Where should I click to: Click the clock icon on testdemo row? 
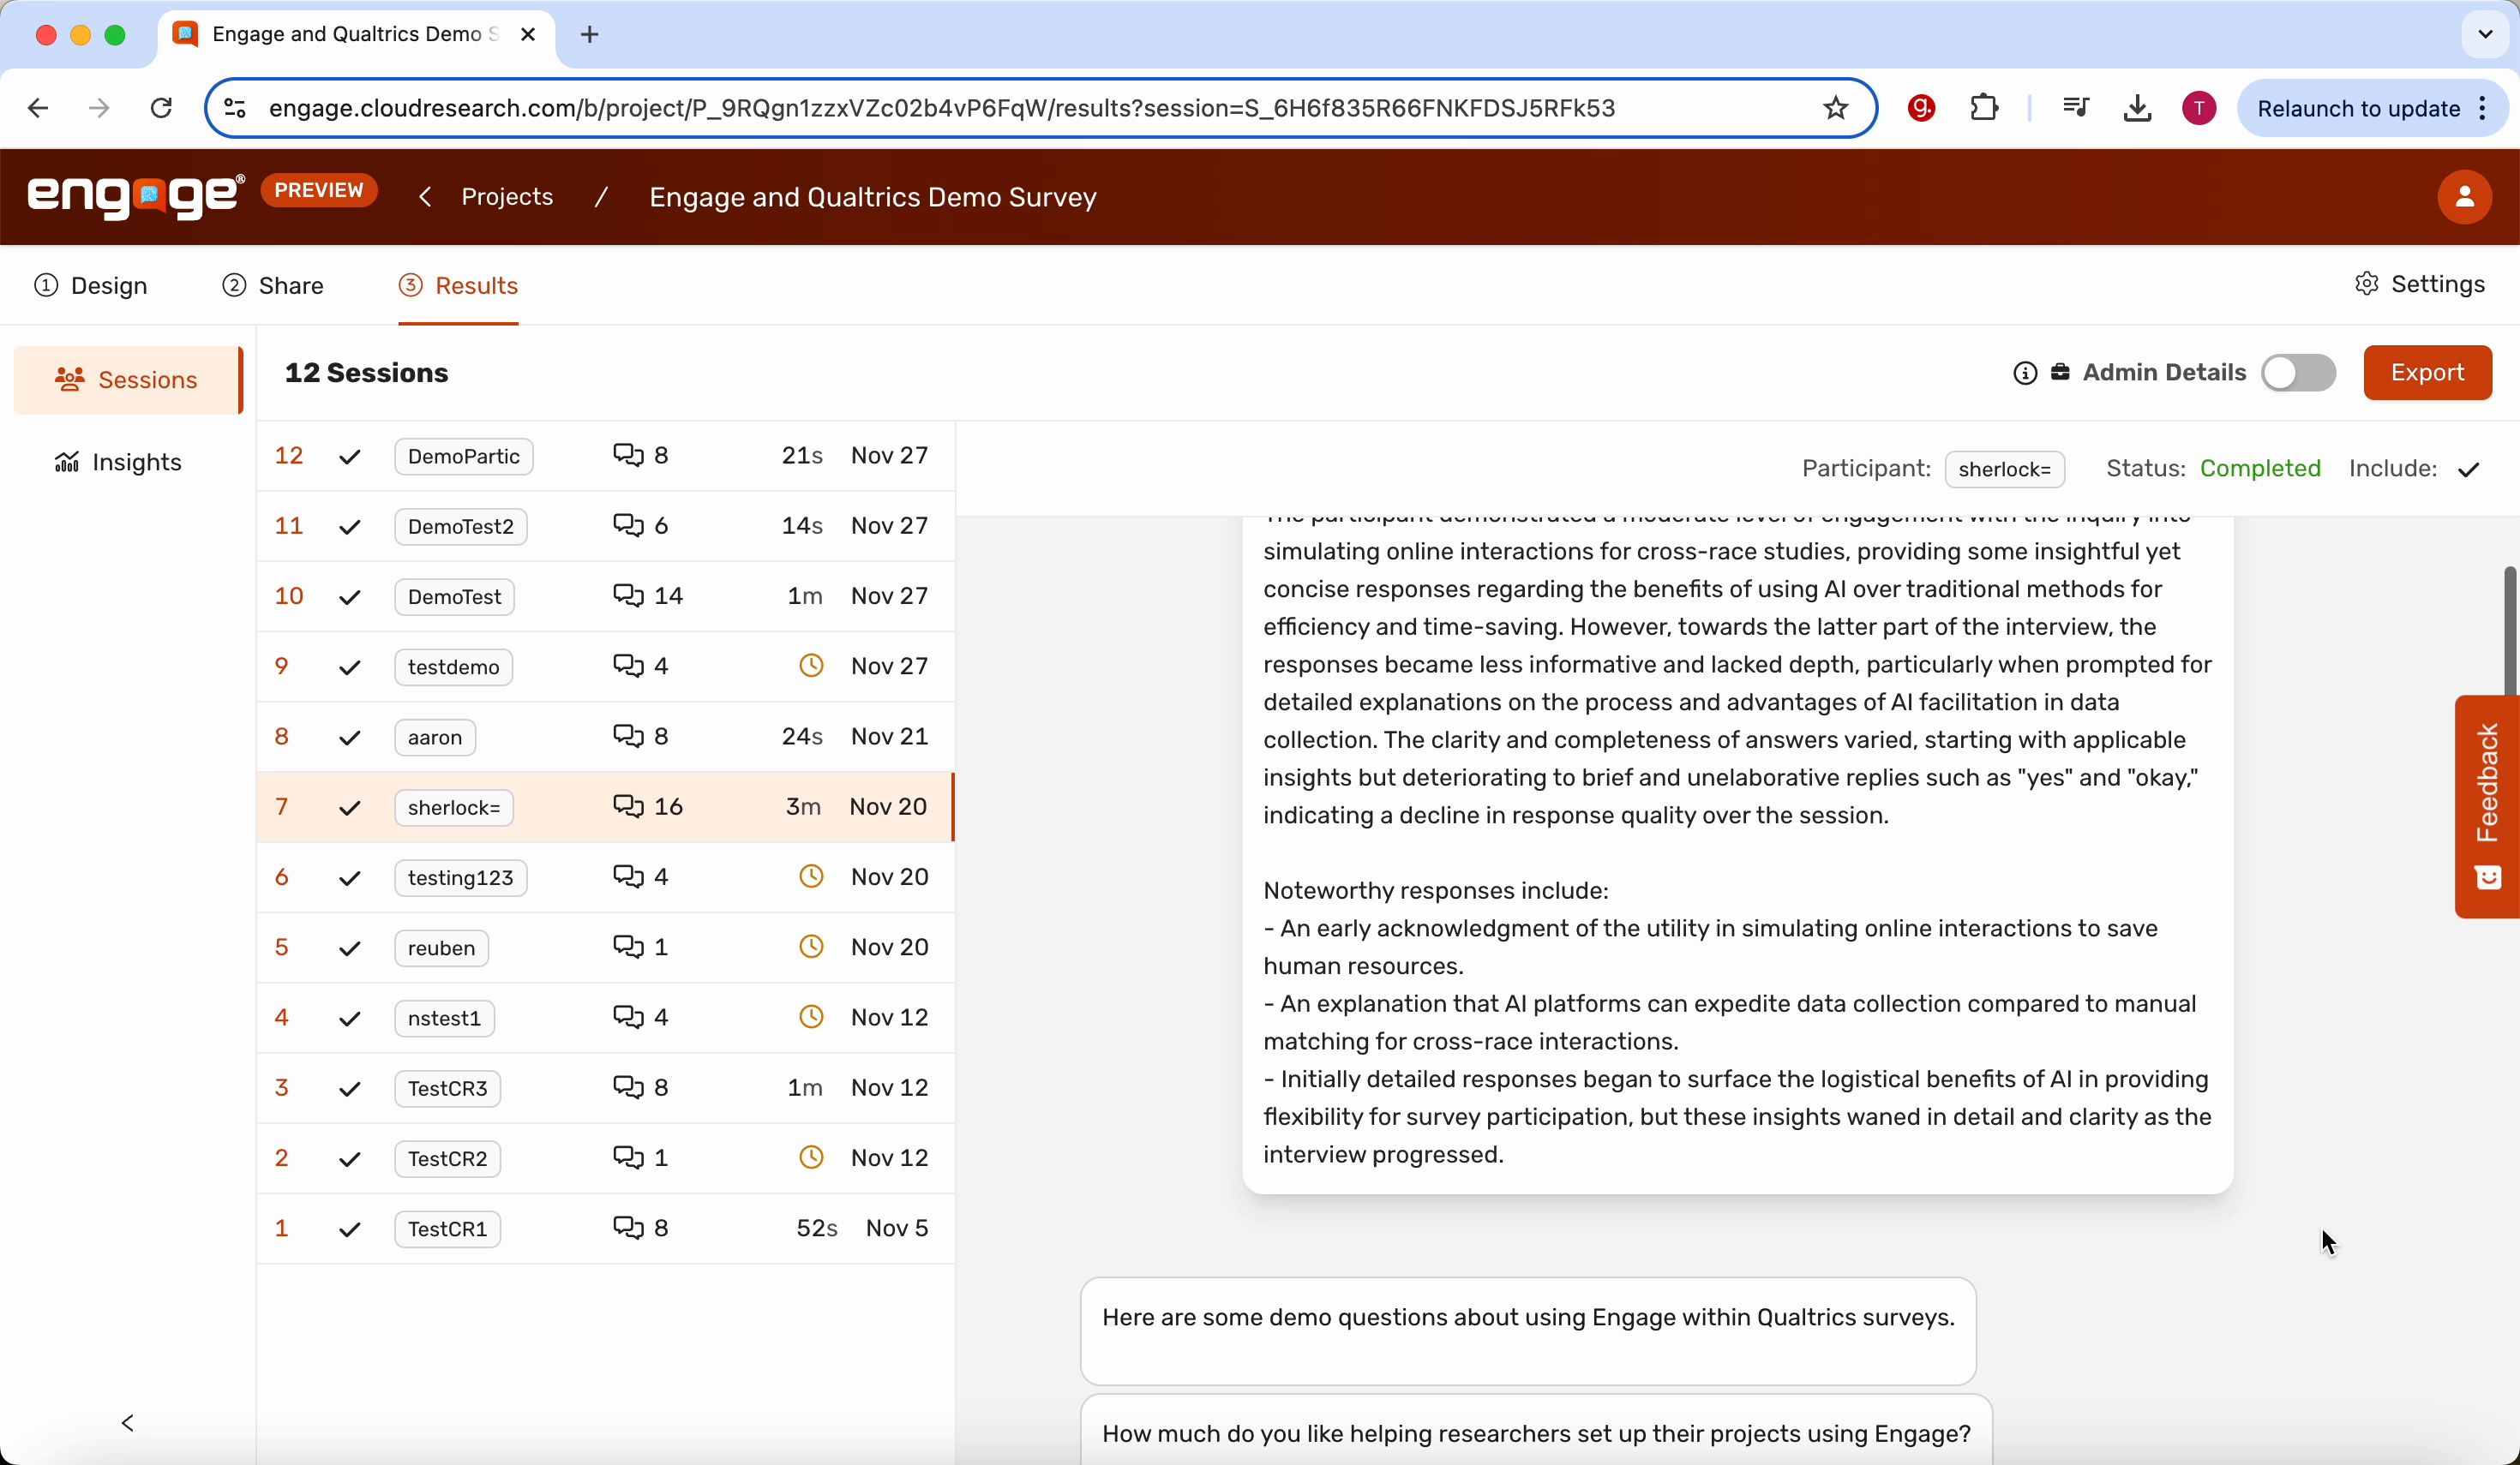pyautogui.click(x=811, y=666)
